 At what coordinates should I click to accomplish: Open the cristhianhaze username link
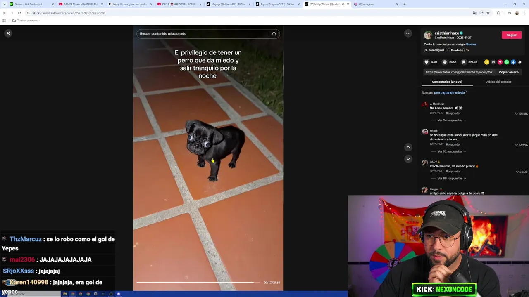[x=447, y=33]
